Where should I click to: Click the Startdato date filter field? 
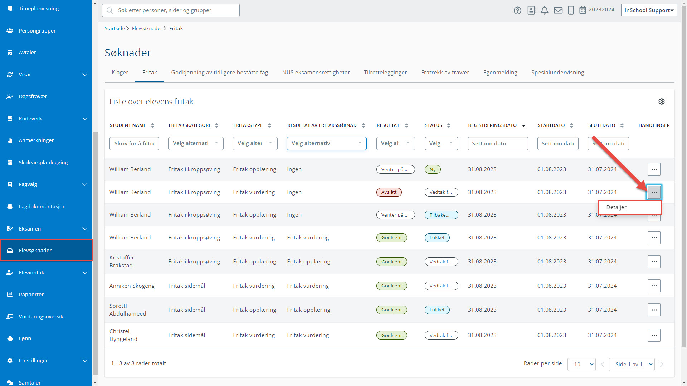558,143
